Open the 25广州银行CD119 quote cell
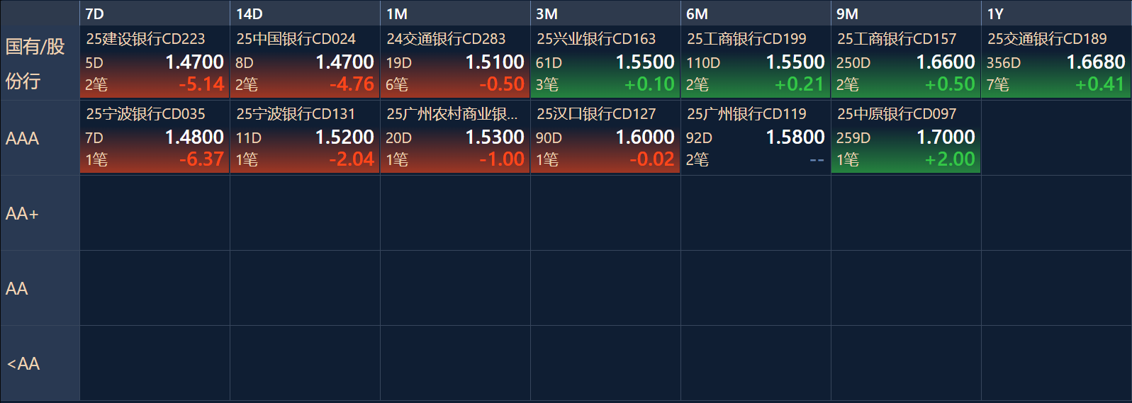 coord(756,137)
